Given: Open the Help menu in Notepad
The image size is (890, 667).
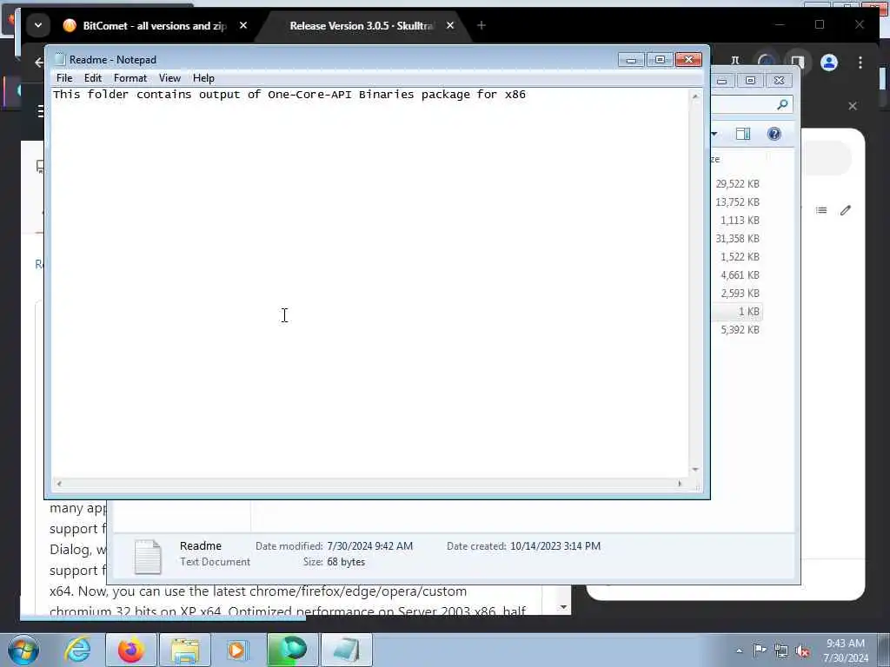Looking at the screenshot, I should click(203, 78).
